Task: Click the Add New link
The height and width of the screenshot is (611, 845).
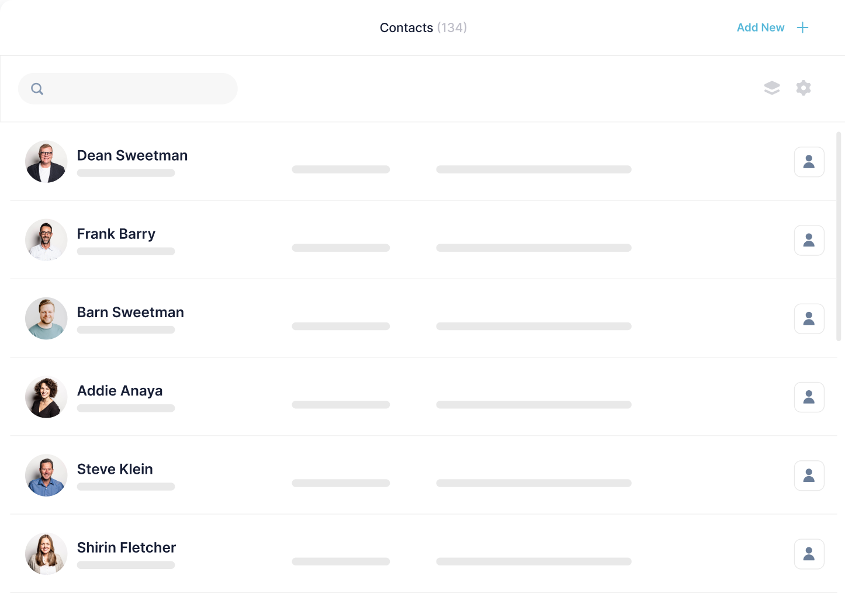Action: 760,27
